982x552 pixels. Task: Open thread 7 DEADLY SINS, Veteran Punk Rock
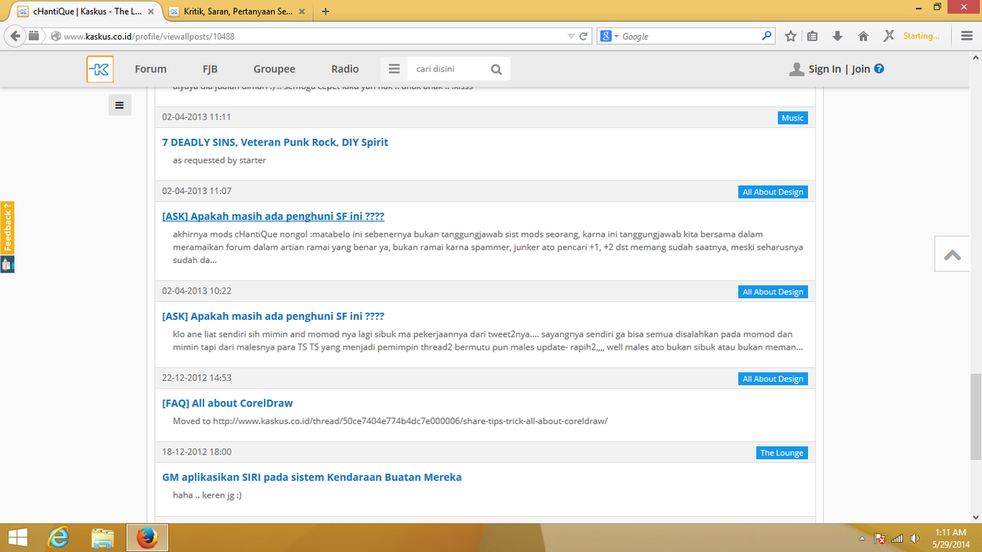pyautogui.click(x=275, y=143)
